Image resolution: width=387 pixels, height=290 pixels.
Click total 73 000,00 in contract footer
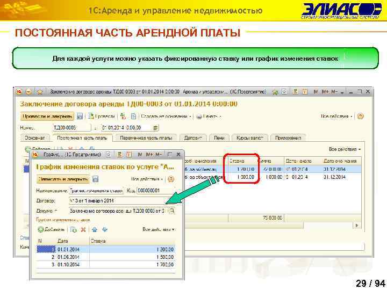pyautogui.click(x=273, y=218)
